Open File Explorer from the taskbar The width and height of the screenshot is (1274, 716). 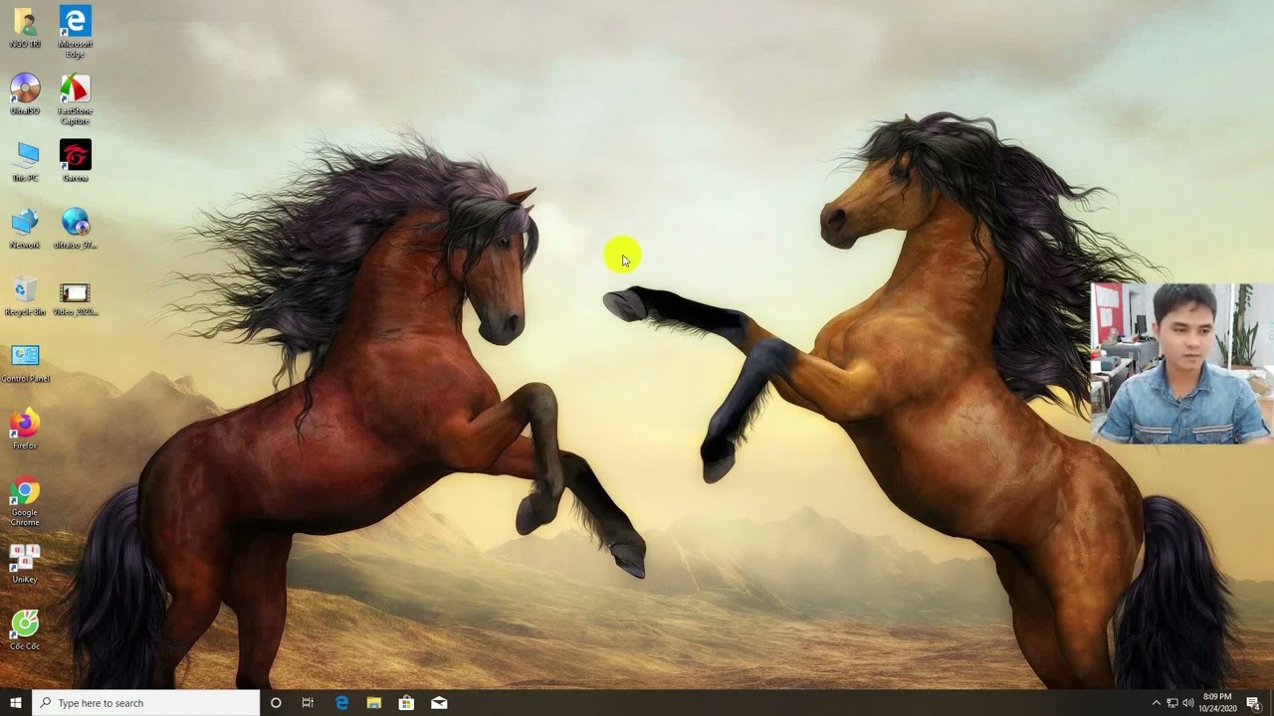[x=374, y=703]
